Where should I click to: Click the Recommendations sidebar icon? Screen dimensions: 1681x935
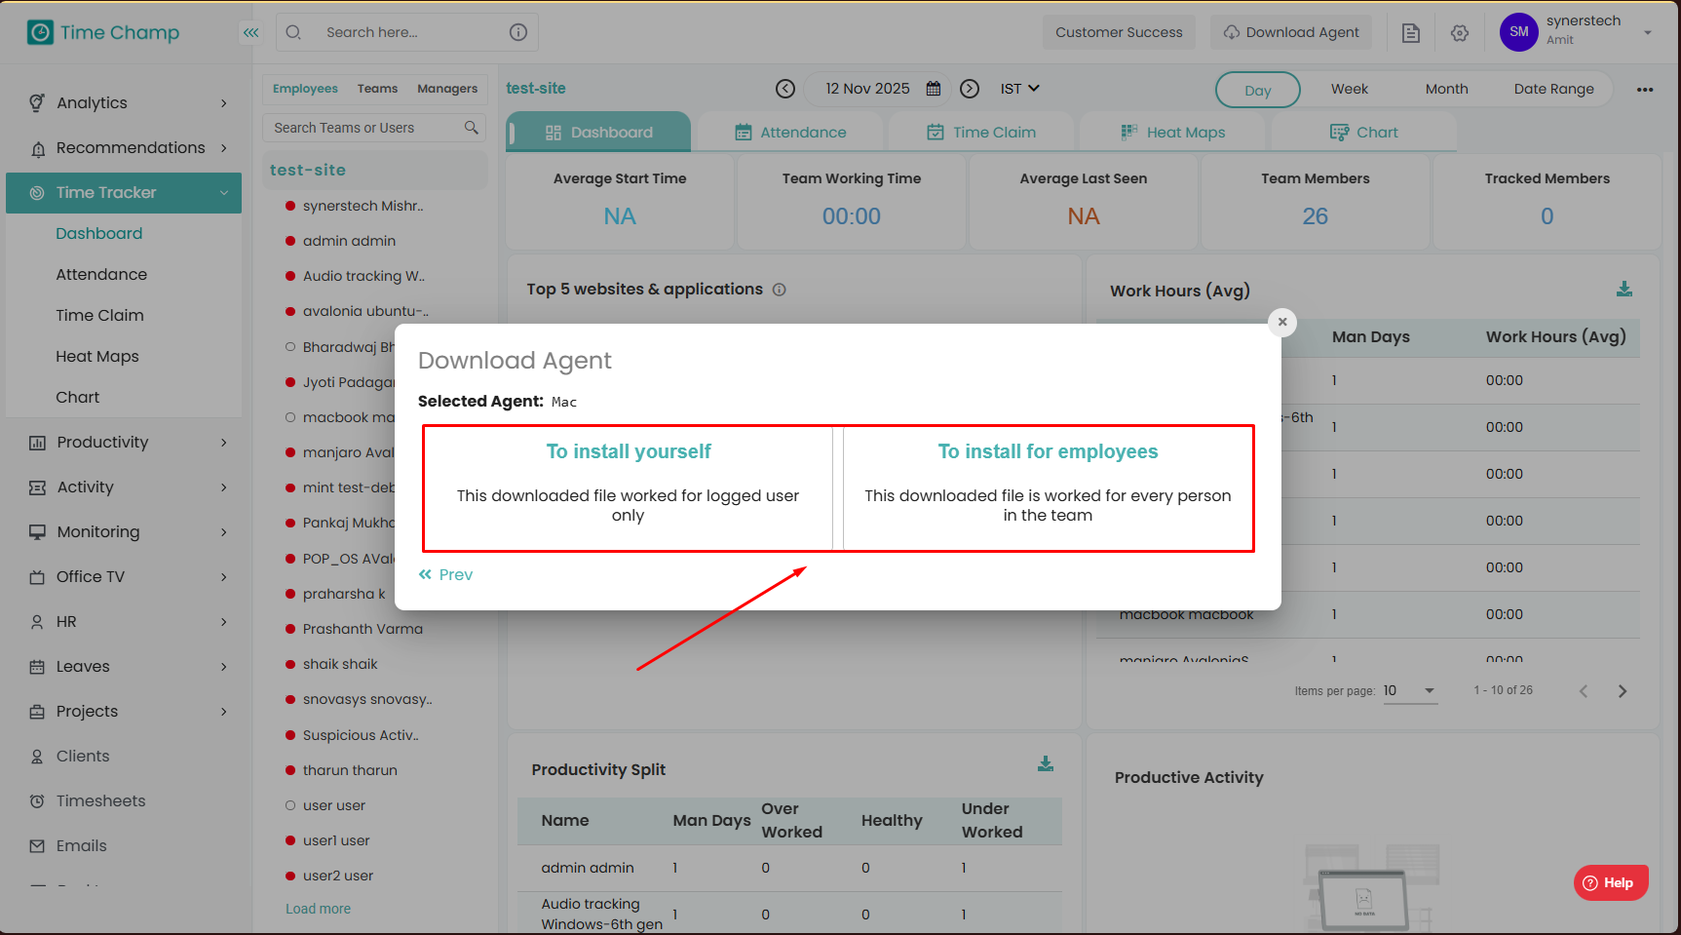(x=37, y=148)
